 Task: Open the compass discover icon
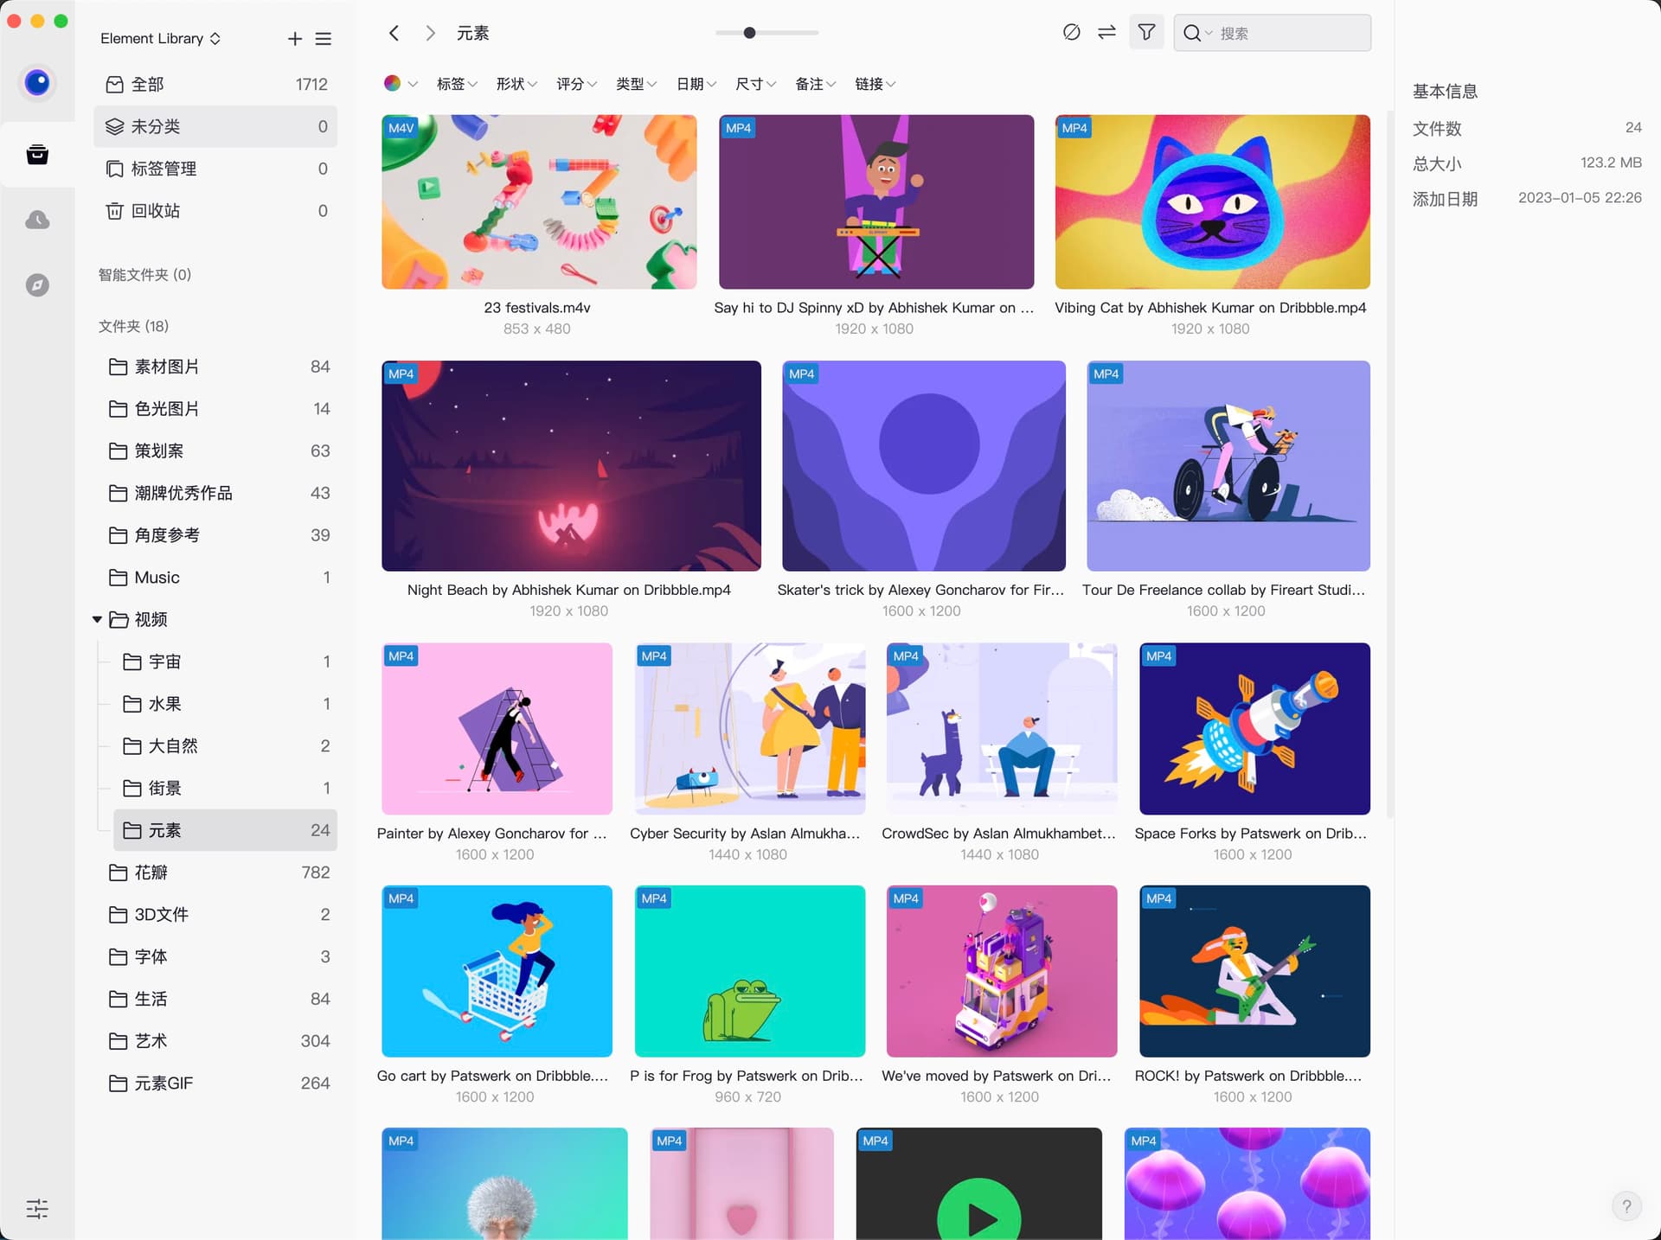(x=37, y=285)
